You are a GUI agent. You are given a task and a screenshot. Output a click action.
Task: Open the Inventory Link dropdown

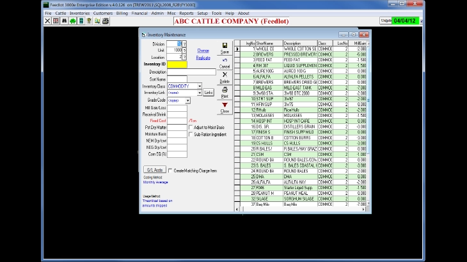point(200,93)
